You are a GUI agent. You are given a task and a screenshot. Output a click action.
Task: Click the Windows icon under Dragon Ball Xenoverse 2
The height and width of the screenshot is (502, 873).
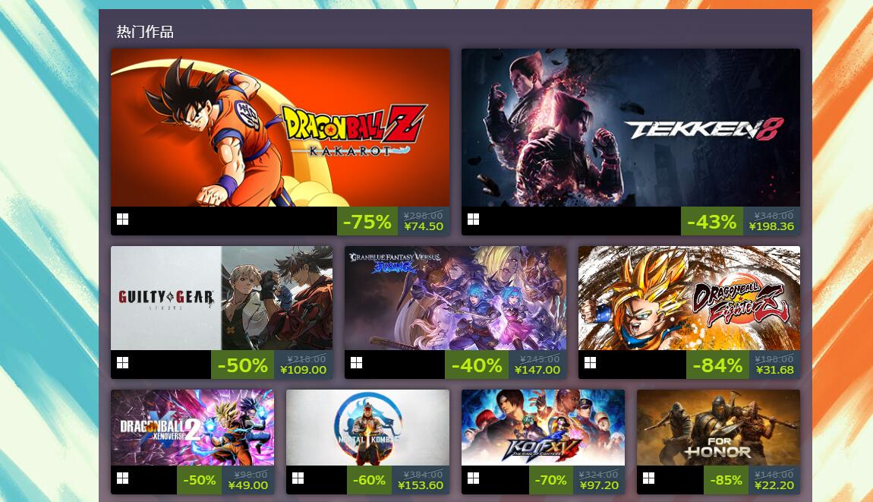pyautogui.click(x=122, y=478)
